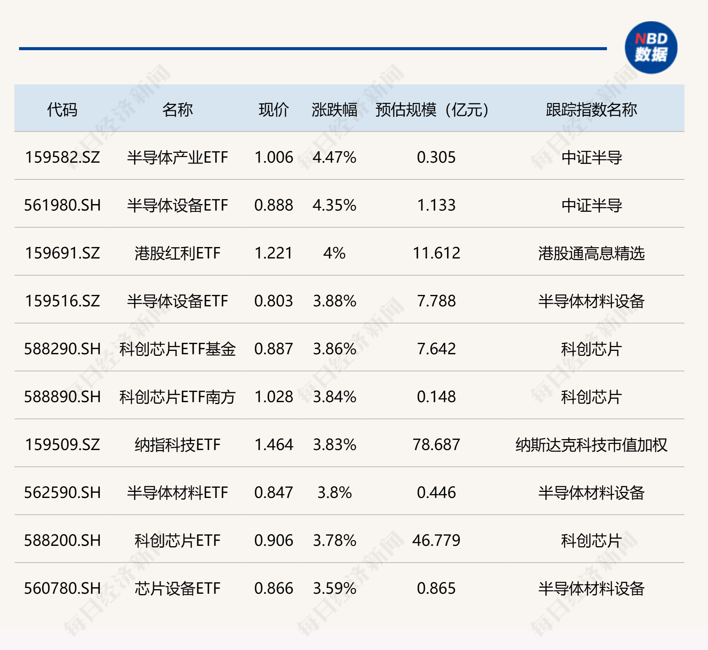708x650 pixels.
Task: Select code 561980.SH
Action: tap(62, 205)
